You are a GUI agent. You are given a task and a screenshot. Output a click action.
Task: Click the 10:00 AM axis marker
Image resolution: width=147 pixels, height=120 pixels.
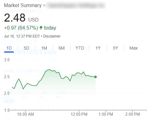coord(25,114)
